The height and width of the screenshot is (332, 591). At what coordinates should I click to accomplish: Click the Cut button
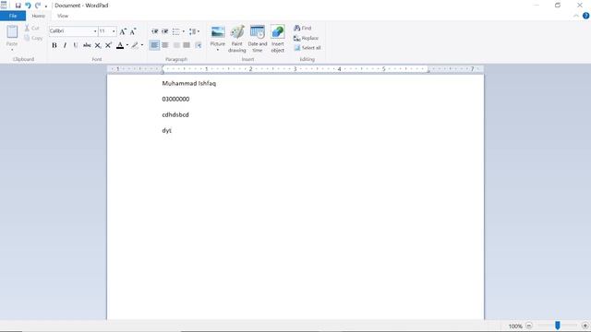32,28
